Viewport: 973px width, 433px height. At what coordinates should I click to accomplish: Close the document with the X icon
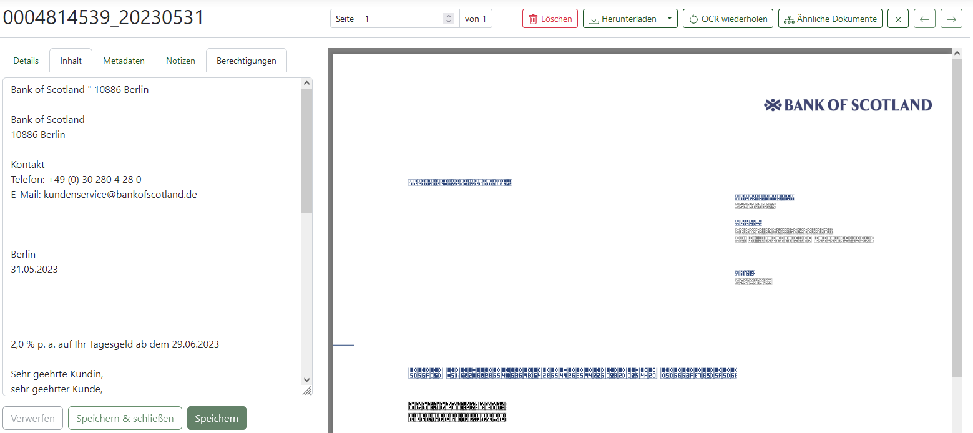point(897,19)
